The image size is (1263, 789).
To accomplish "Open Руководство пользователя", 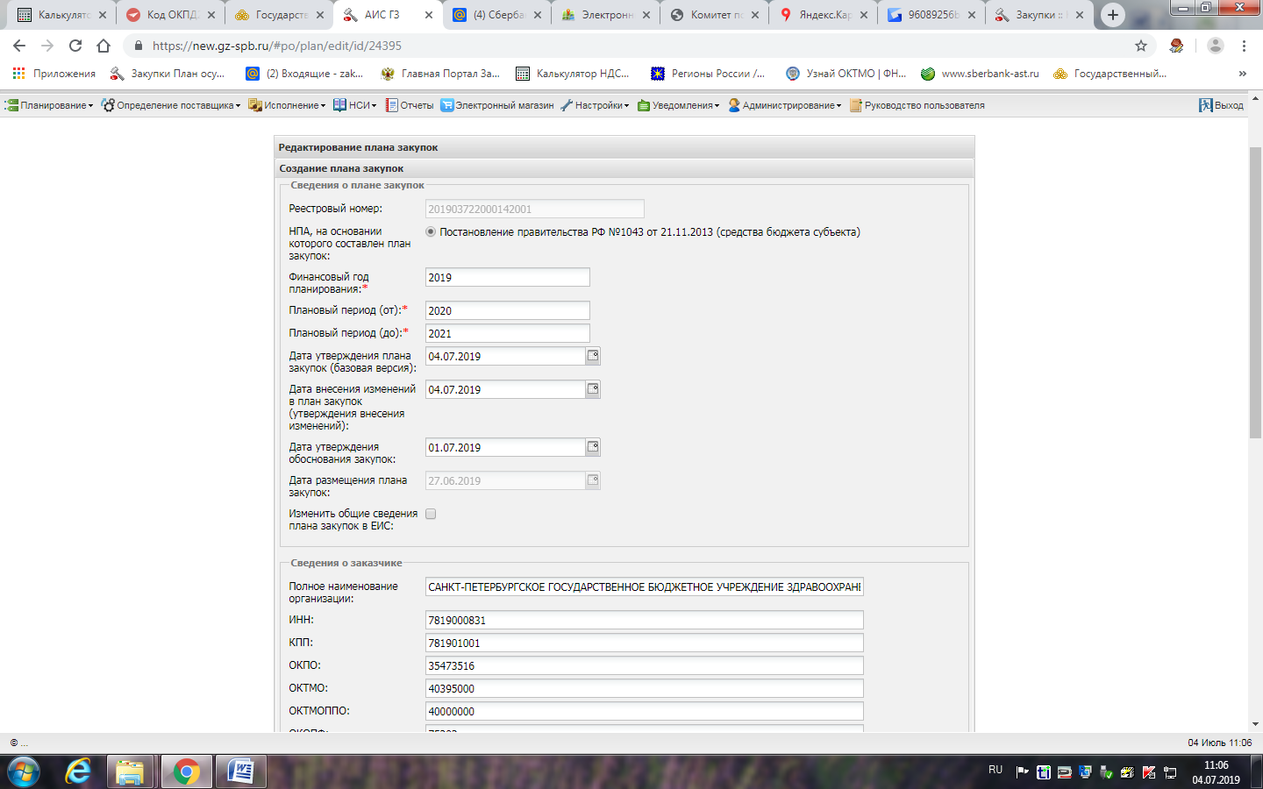I will (917, 105).
